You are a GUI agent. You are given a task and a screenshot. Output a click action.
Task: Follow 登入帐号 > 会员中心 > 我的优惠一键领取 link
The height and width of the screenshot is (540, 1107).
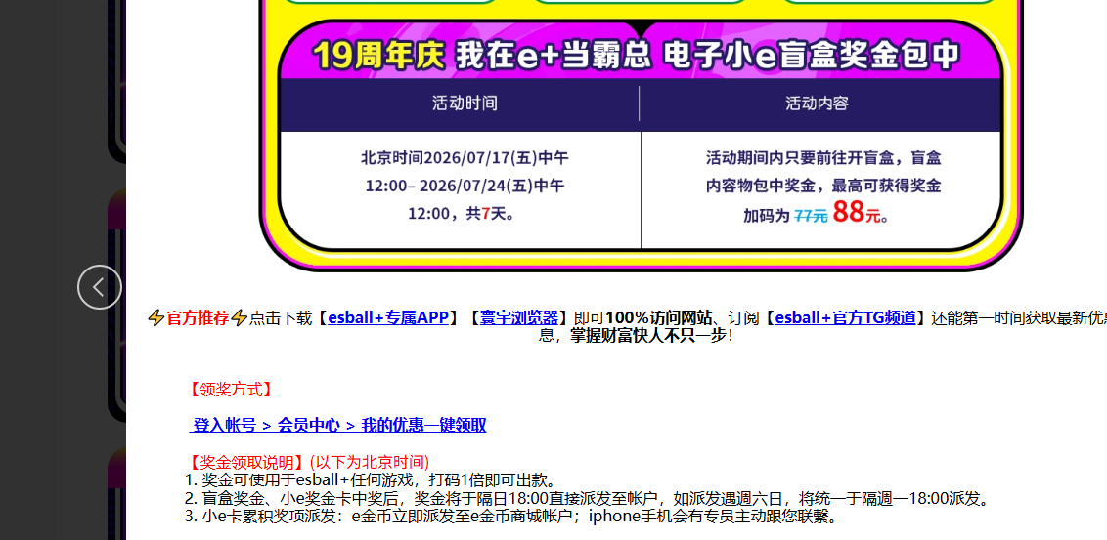pos(338,425)
